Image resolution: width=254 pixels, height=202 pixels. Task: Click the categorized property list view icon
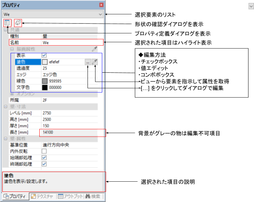pos(7,22)
